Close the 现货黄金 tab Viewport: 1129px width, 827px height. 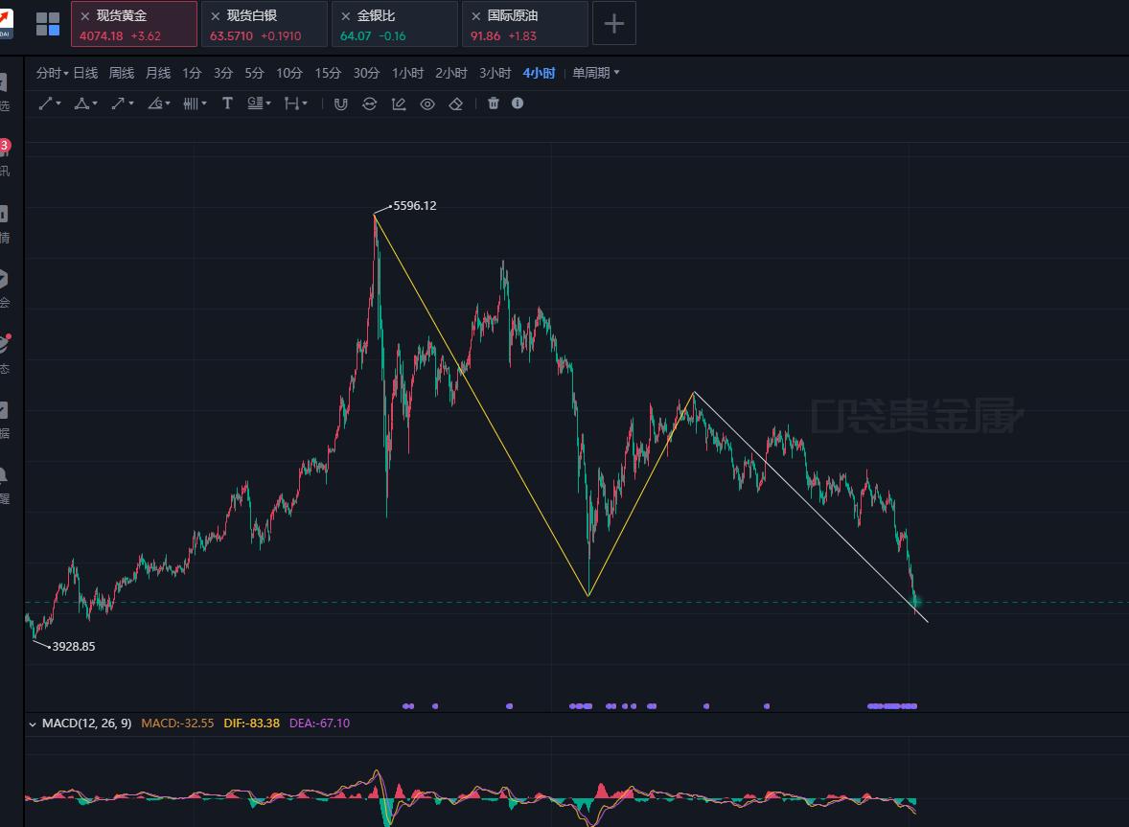coord(85,16)
